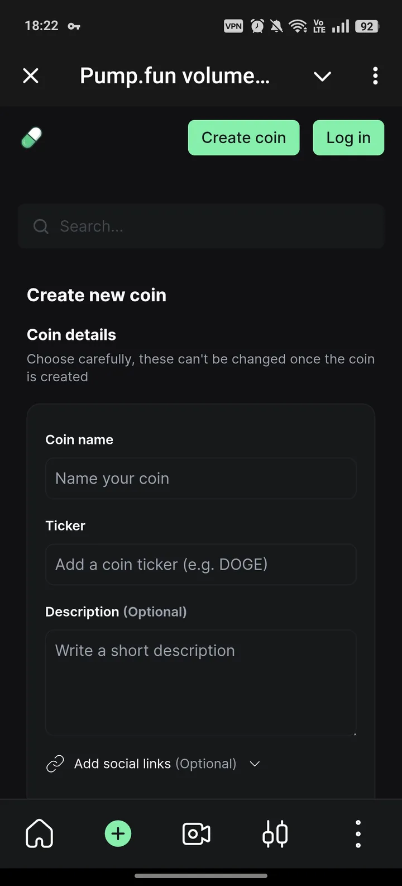Focus the Search field
The image size is (402, 886).
tap(212, 226)
